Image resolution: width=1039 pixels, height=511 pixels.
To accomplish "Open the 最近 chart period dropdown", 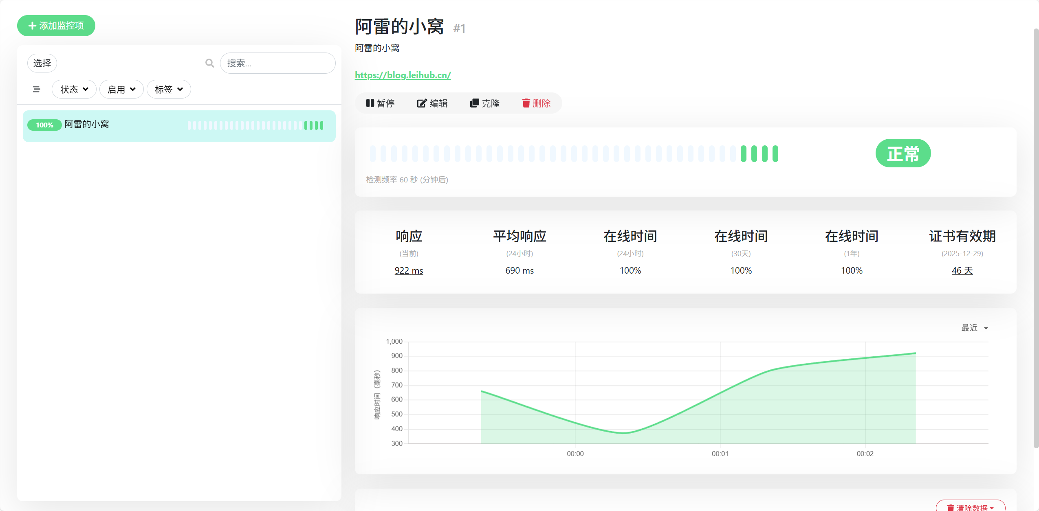I will pos(974,328).
